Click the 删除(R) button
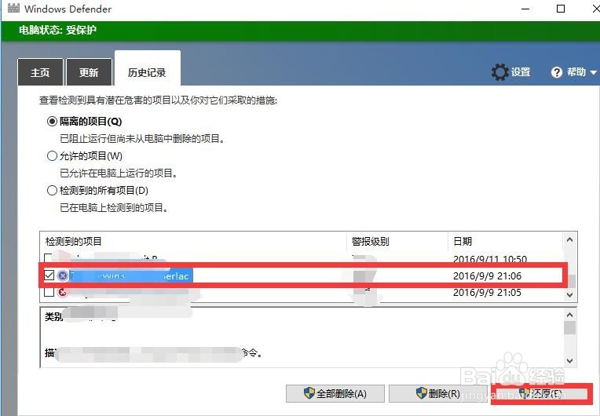This screenshot has width=600, height=416. tap(437, 393)
